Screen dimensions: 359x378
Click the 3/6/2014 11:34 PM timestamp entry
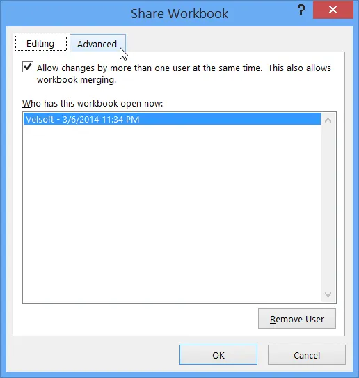[x=101, y=119]
